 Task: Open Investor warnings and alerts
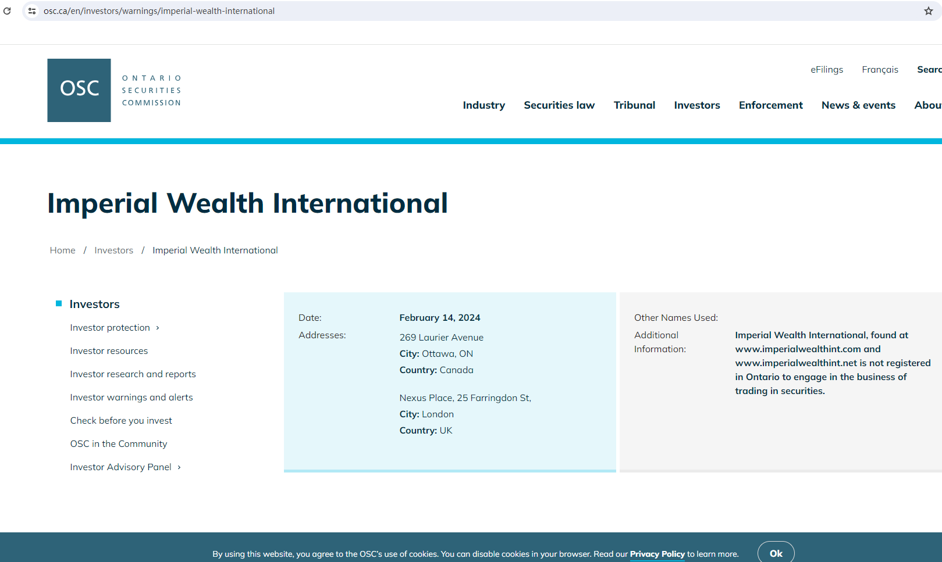(131, 398)
